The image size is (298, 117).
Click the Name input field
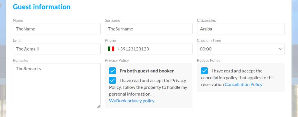coord(57,29)
